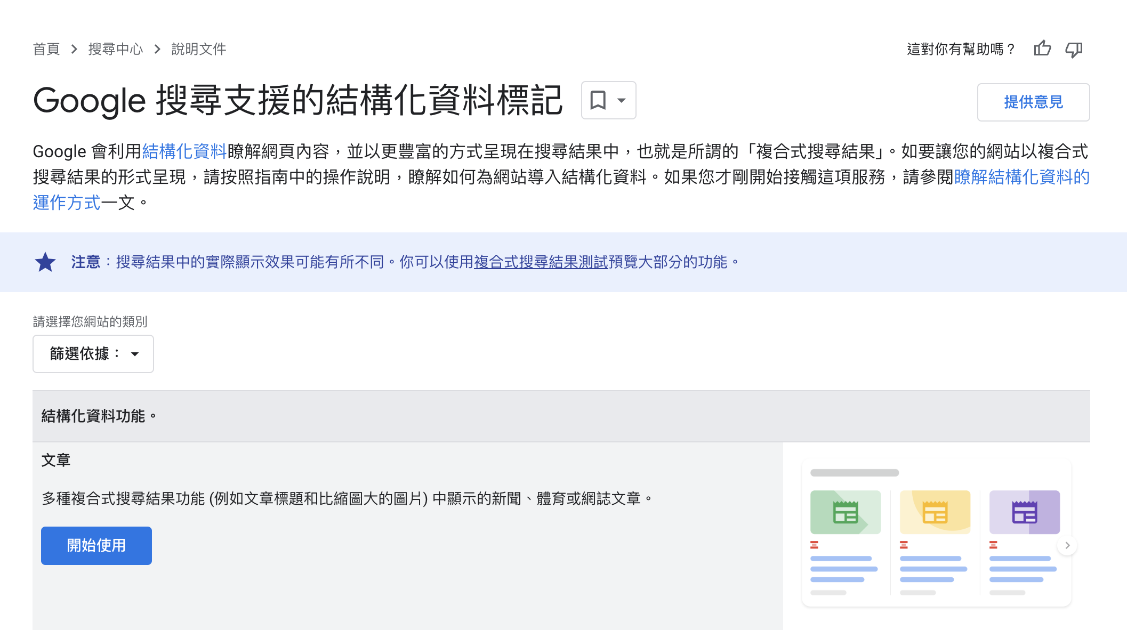Click the page title Google 搜尋支援的結構化資料標記

(298, 100)
